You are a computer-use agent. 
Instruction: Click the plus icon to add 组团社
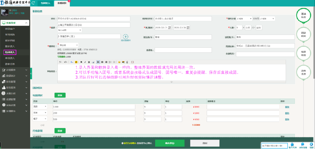126,37
